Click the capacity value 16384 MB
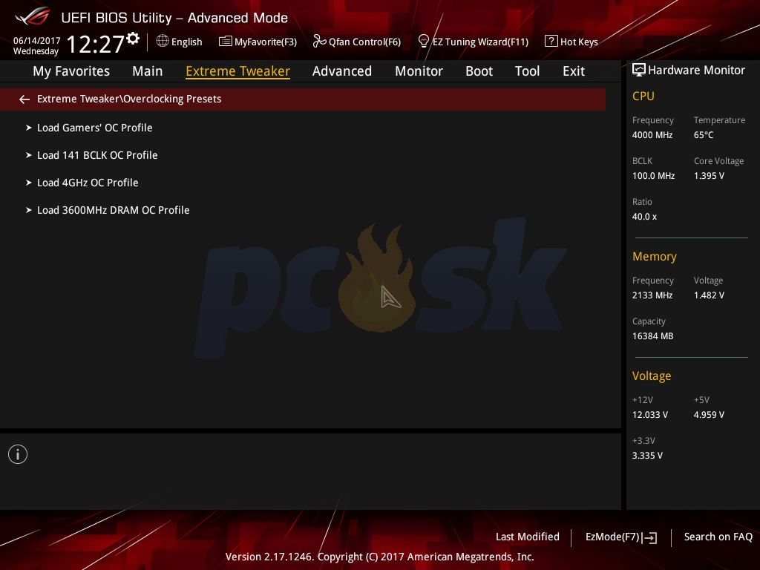Image resolution: width=760 pixels, height=570 pixels. point(653,336)
